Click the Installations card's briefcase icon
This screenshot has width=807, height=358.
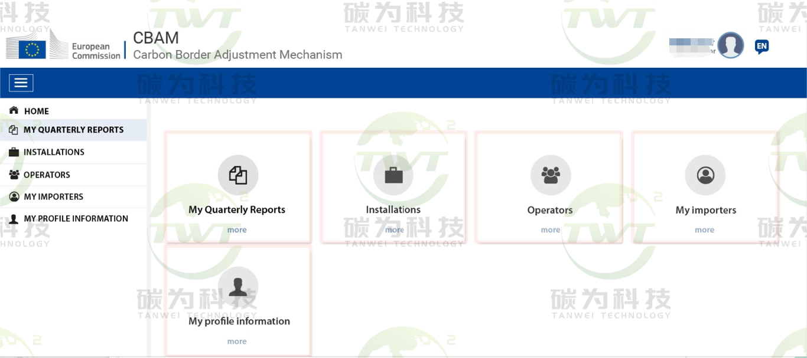click(393, 175)
